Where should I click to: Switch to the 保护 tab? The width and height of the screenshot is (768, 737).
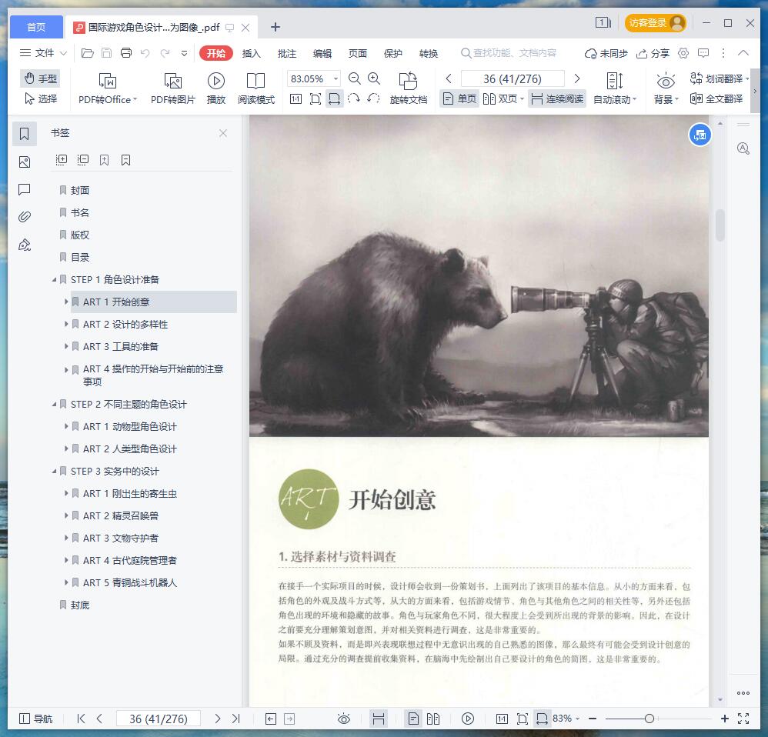(392, 53)
